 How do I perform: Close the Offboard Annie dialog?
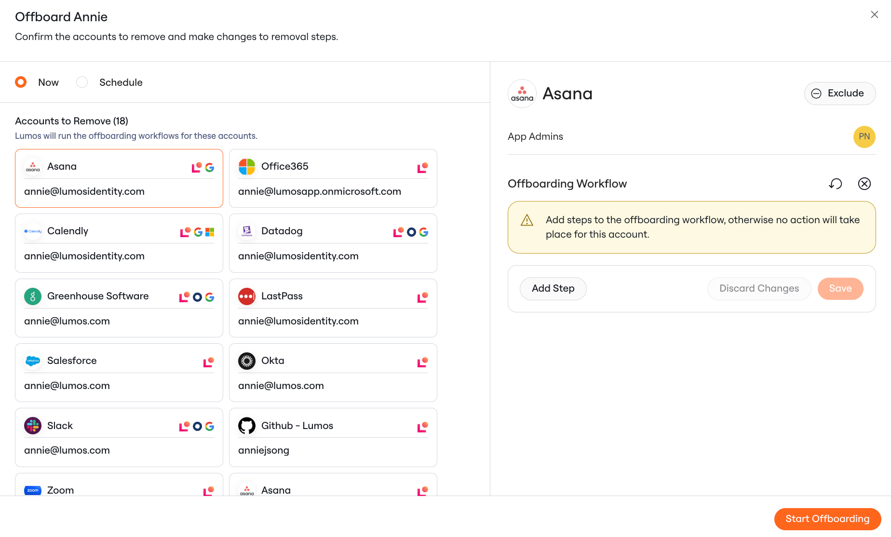click(x=874, y=14)
